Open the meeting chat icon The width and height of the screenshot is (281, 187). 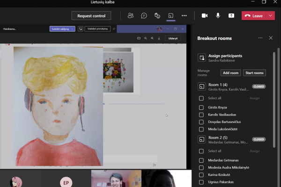point(144,16)
